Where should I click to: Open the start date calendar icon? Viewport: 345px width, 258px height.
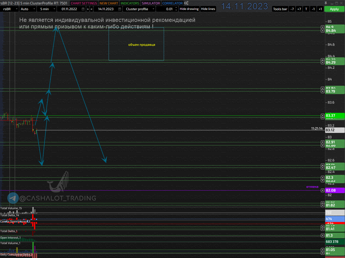(83, 9)
